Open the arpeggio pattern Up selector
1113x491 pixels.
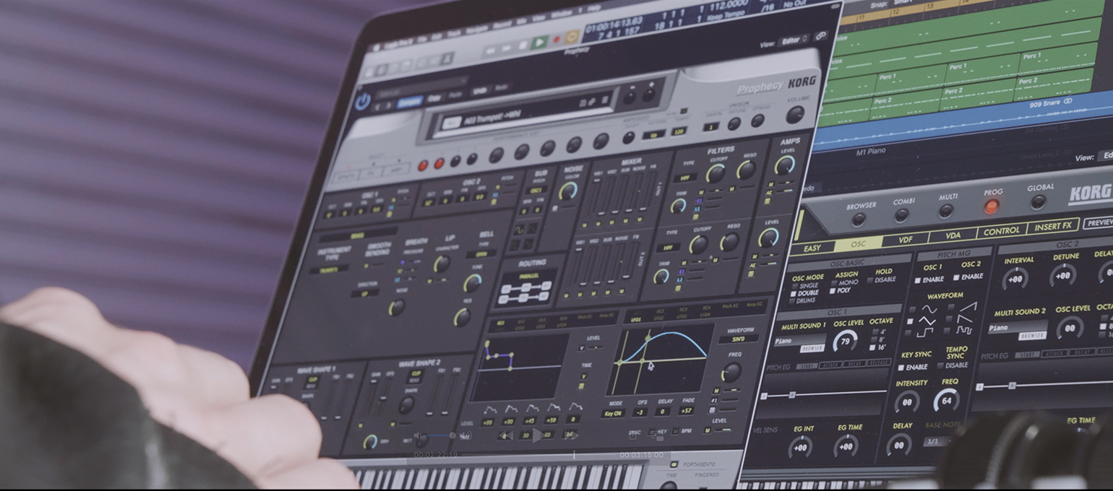click(653, 135)
